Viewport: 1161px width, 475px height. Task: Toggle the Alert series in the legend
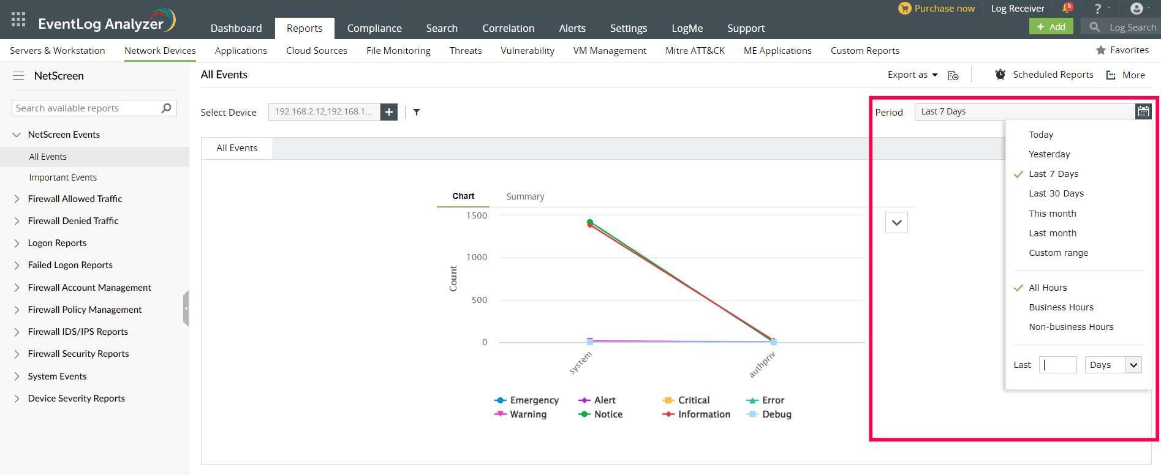point(597,400)
